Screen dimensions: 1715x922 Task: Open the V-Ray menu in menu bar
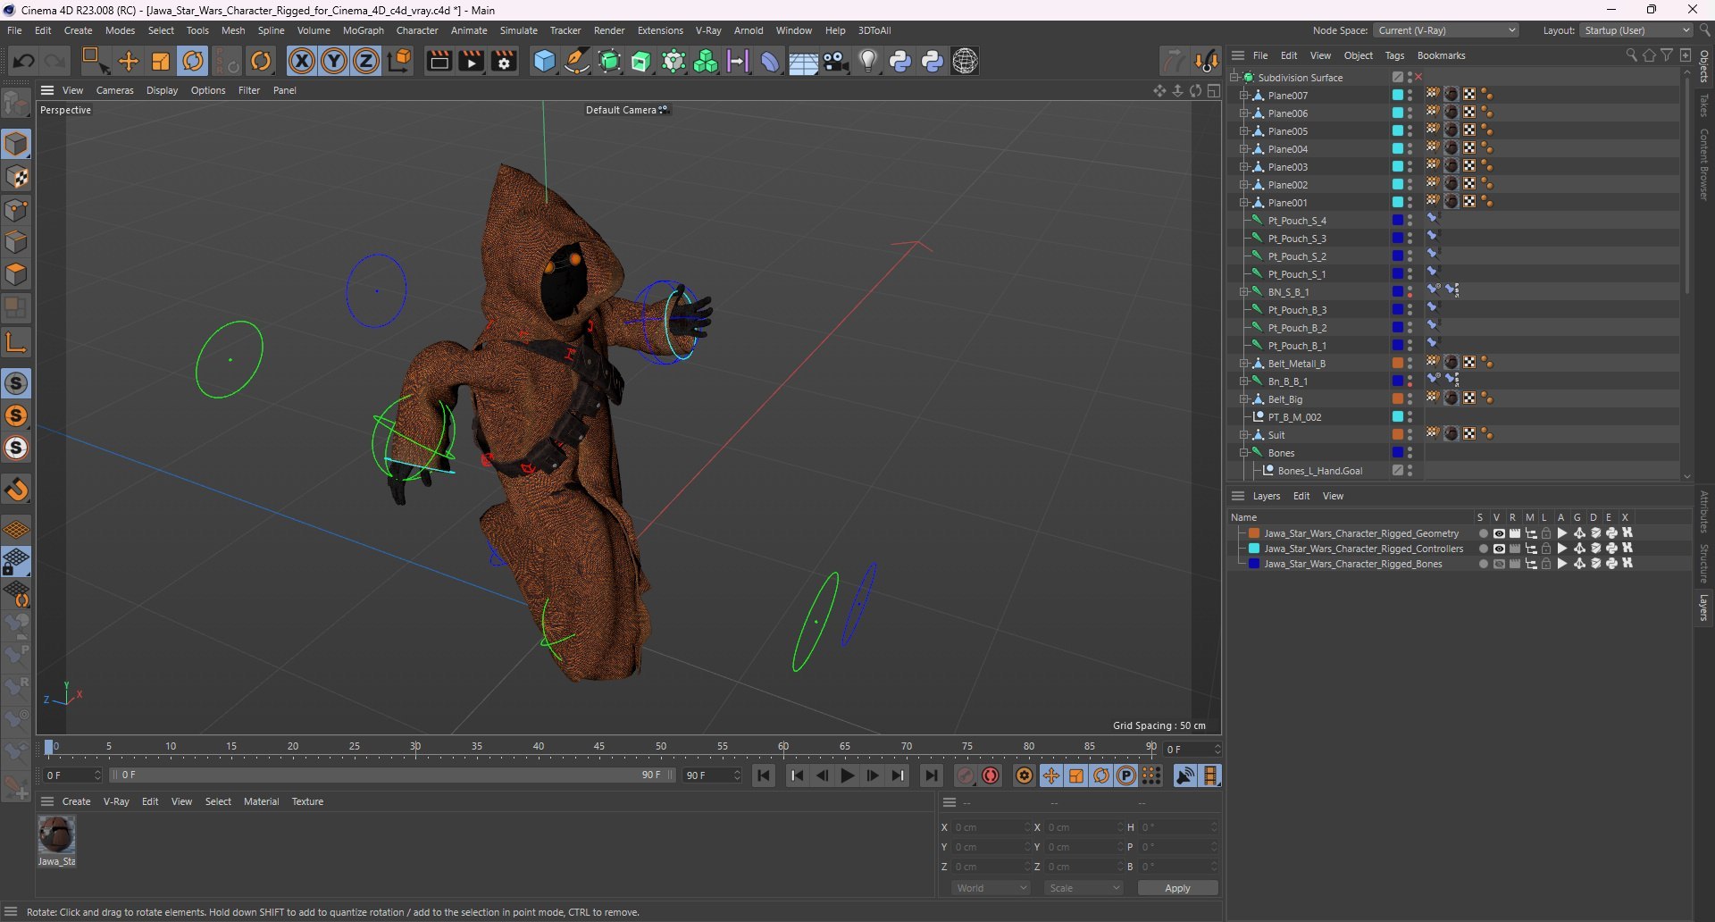pos(708,30)
